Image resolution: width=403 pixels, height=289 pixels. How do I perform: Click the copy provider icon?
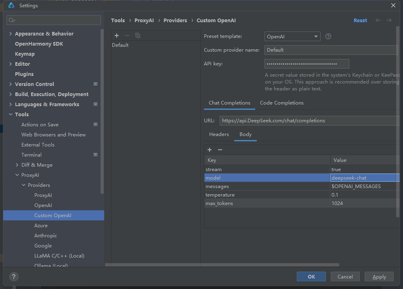click(138, 36)
